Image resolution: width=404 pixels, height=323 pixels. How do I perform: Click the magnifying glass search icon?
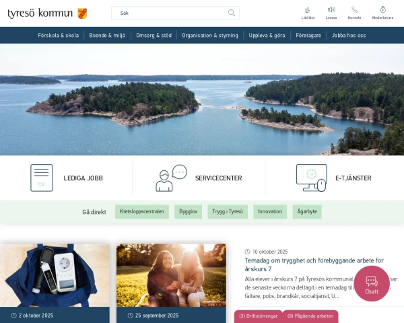pyautogui.click(x=232, y=13)
